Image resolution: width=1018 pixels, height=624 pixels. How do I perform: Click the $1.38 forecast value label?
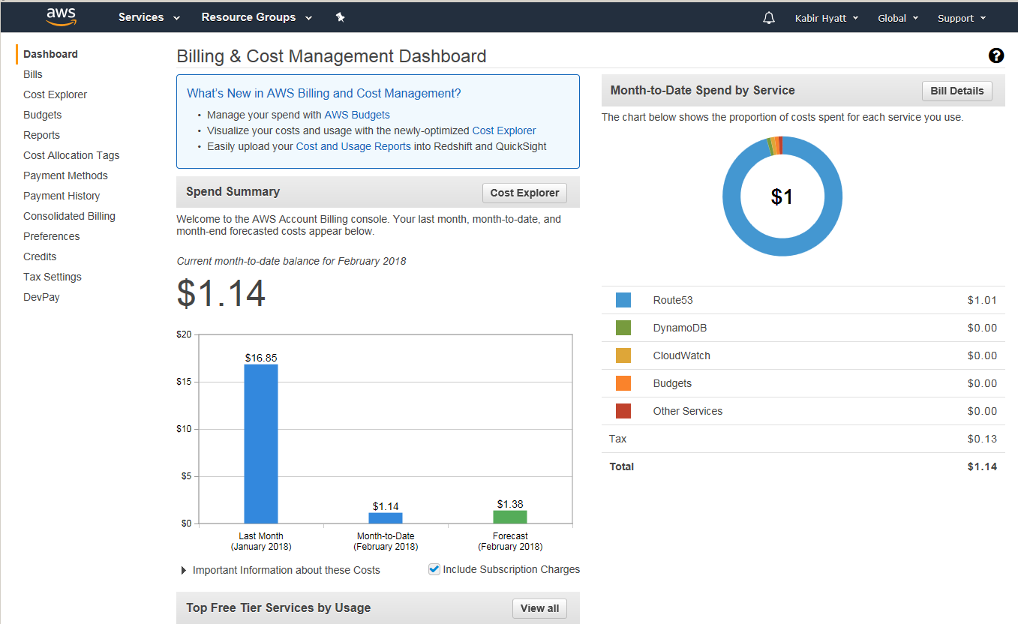pyautogui.click(x=510, y=504)
